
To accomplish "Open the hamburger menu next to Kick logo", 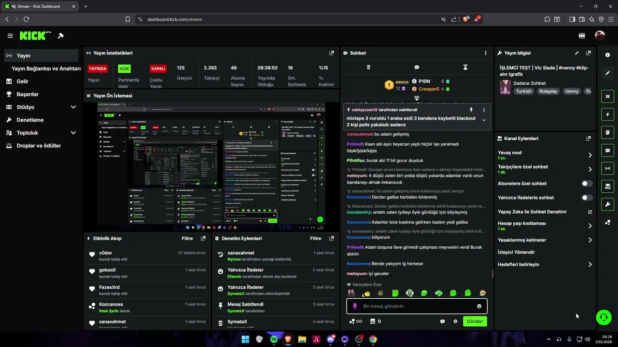I will 10,36.
